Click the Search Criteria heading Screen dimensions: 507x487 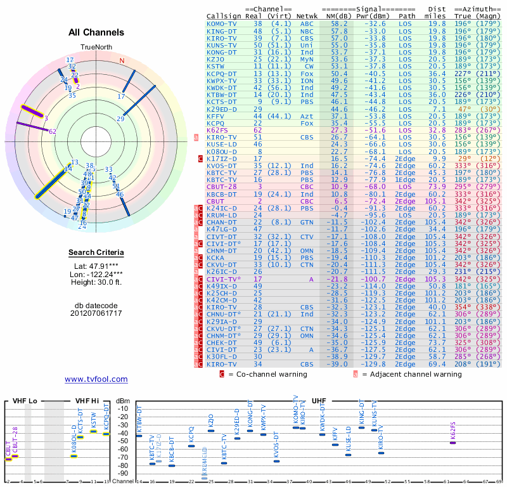pyautogui.click(x=96, y=252)
